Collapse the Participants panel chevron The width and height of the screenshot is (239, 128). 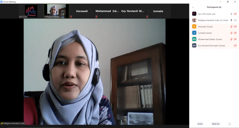193,7
